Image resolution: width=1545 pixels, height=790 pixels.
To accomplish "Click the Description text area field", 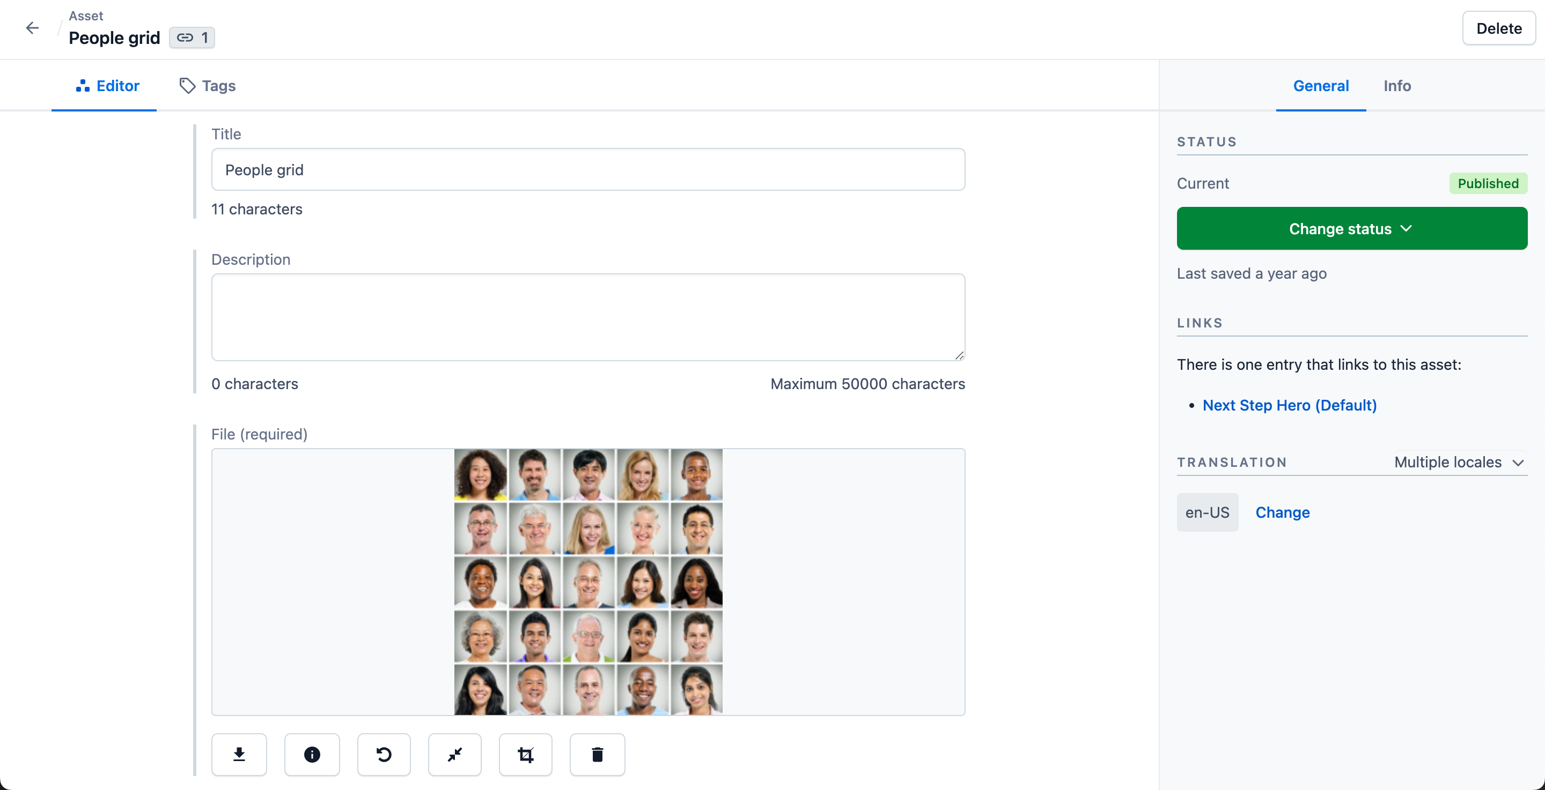I will (x=588, y=315).
